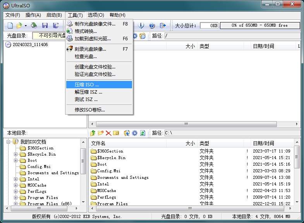Choose 验证光盘文件校验 menu entry
This screenshot has width=304, height=223.
tap(99, 74)
